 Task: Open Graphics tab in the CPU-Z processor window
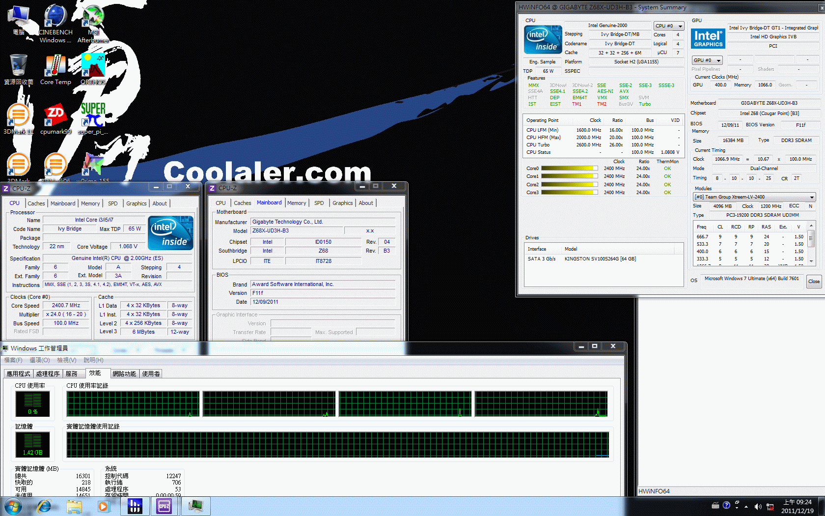point(136,203)
